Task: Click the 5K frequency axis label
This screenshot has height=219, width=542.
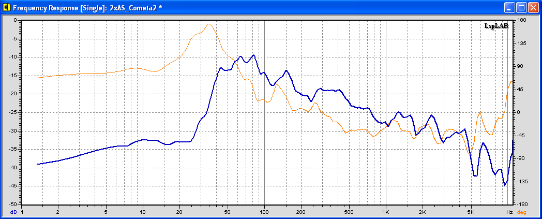Action: tap(471, 212)
